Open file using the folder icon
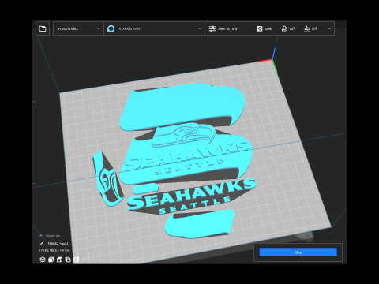 43,28
